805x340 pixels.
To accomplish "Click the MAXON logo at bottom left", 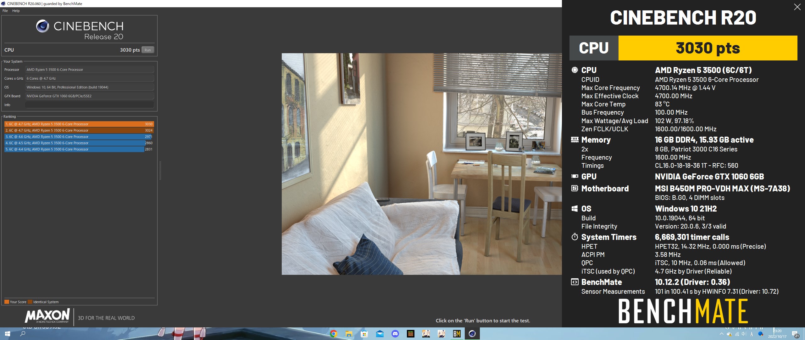I will tap(47, 316).
